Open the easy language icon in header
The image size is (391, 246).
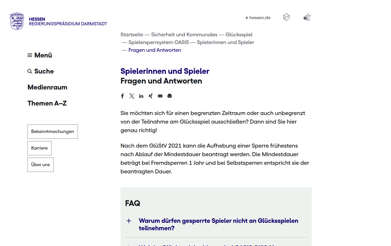(286, 17)
